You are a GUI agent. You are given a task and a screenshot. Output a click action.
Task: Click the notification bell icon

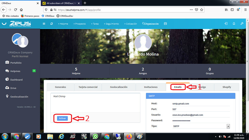point(234,24)
